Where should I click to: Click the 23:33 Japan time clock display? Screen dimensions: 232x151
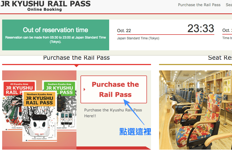[x=201, y=28]
